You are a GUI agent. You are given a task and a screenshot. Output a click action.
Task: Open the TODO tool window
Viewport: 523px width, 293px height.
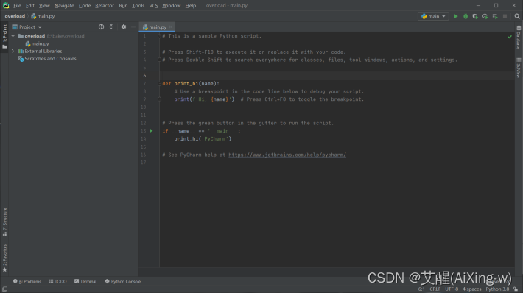57,282
